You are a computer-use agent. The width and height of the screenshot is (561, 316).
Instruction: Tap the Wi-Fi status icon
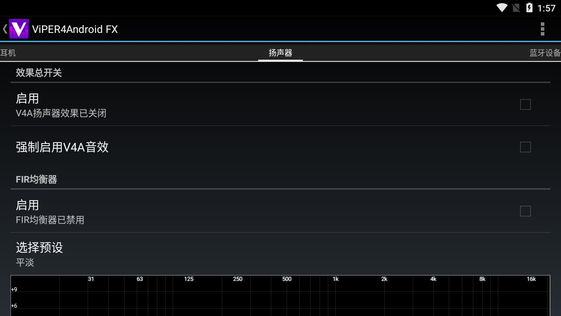click(502, 7)
